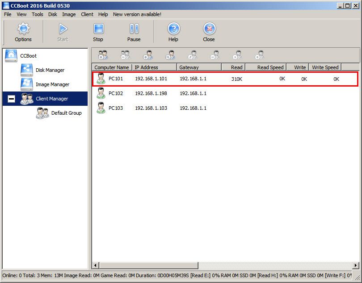
Task: Click the horizontal scrollbar thumb
Action: tap(149, 266)
